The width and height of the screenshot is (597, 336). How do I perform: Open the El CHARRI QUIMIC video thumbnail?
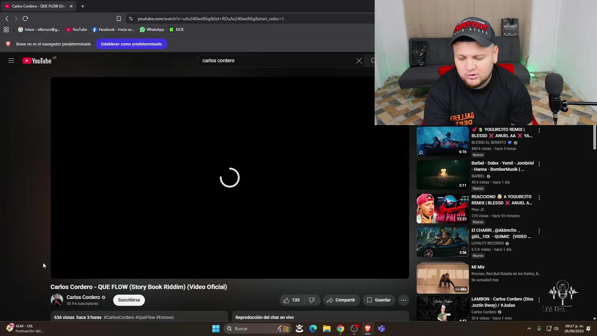pyautogui.click(x=443, y=242)
